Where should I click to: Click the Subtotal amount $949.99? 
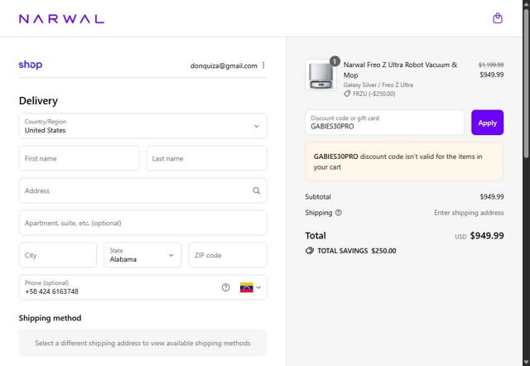click(492, 197)
